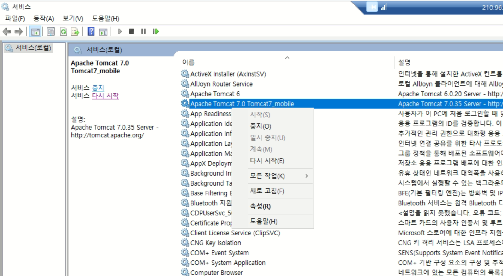Click the 서비스(로컬) header in details pane

coord(104,50)
